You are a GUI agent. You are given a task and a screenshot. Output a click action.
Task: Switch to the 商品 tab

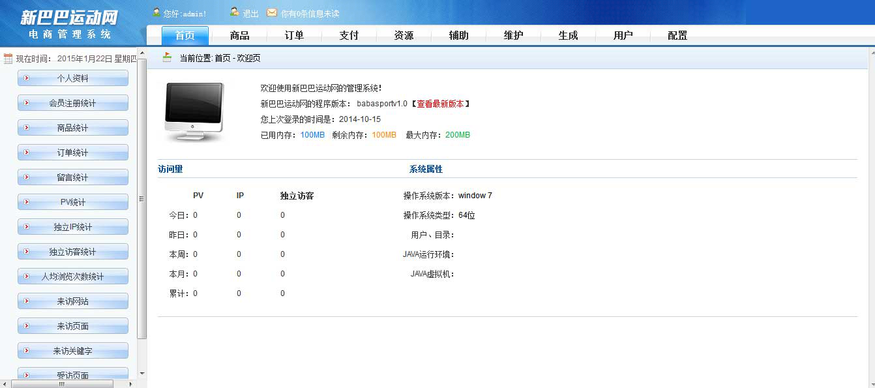tap(240, 36)
